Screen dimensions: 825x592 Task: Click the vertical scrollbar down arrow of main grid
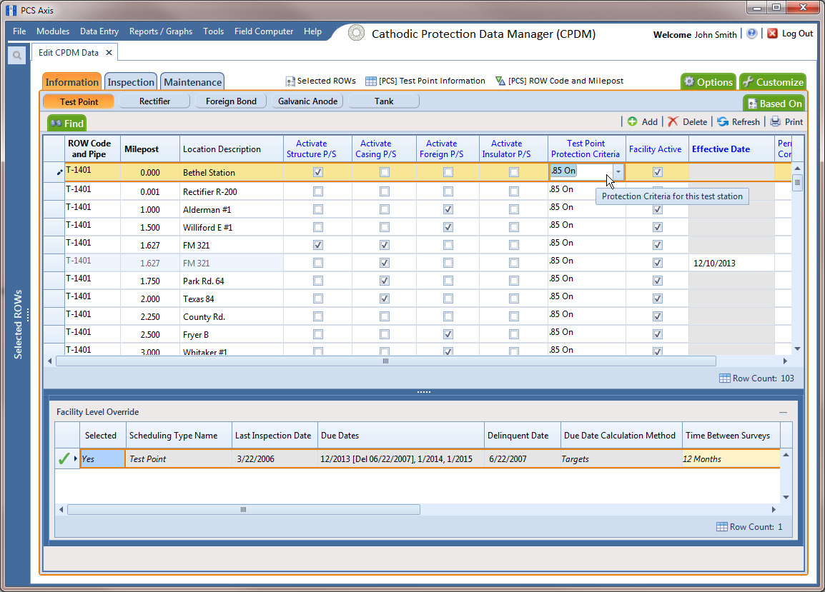[798, 348]
